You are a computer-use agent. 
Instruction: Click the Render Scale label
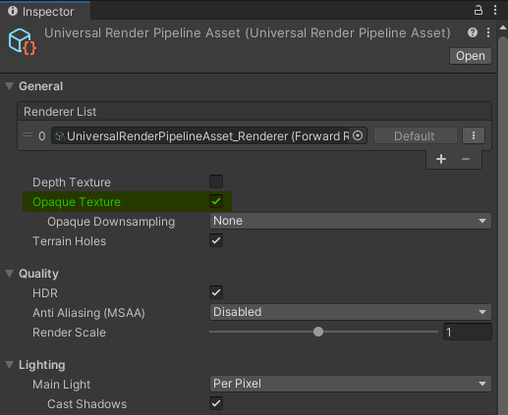(69, 333)
